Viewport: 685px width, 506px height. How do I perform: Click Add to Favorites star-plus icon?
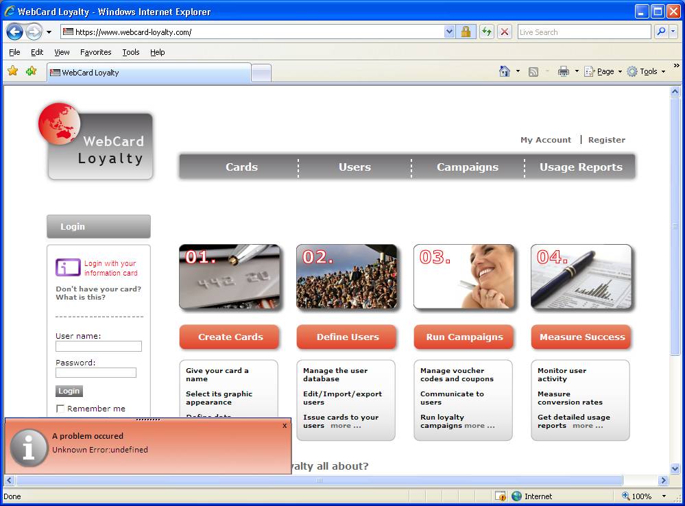pyautogui.click(x=32, y=71)
